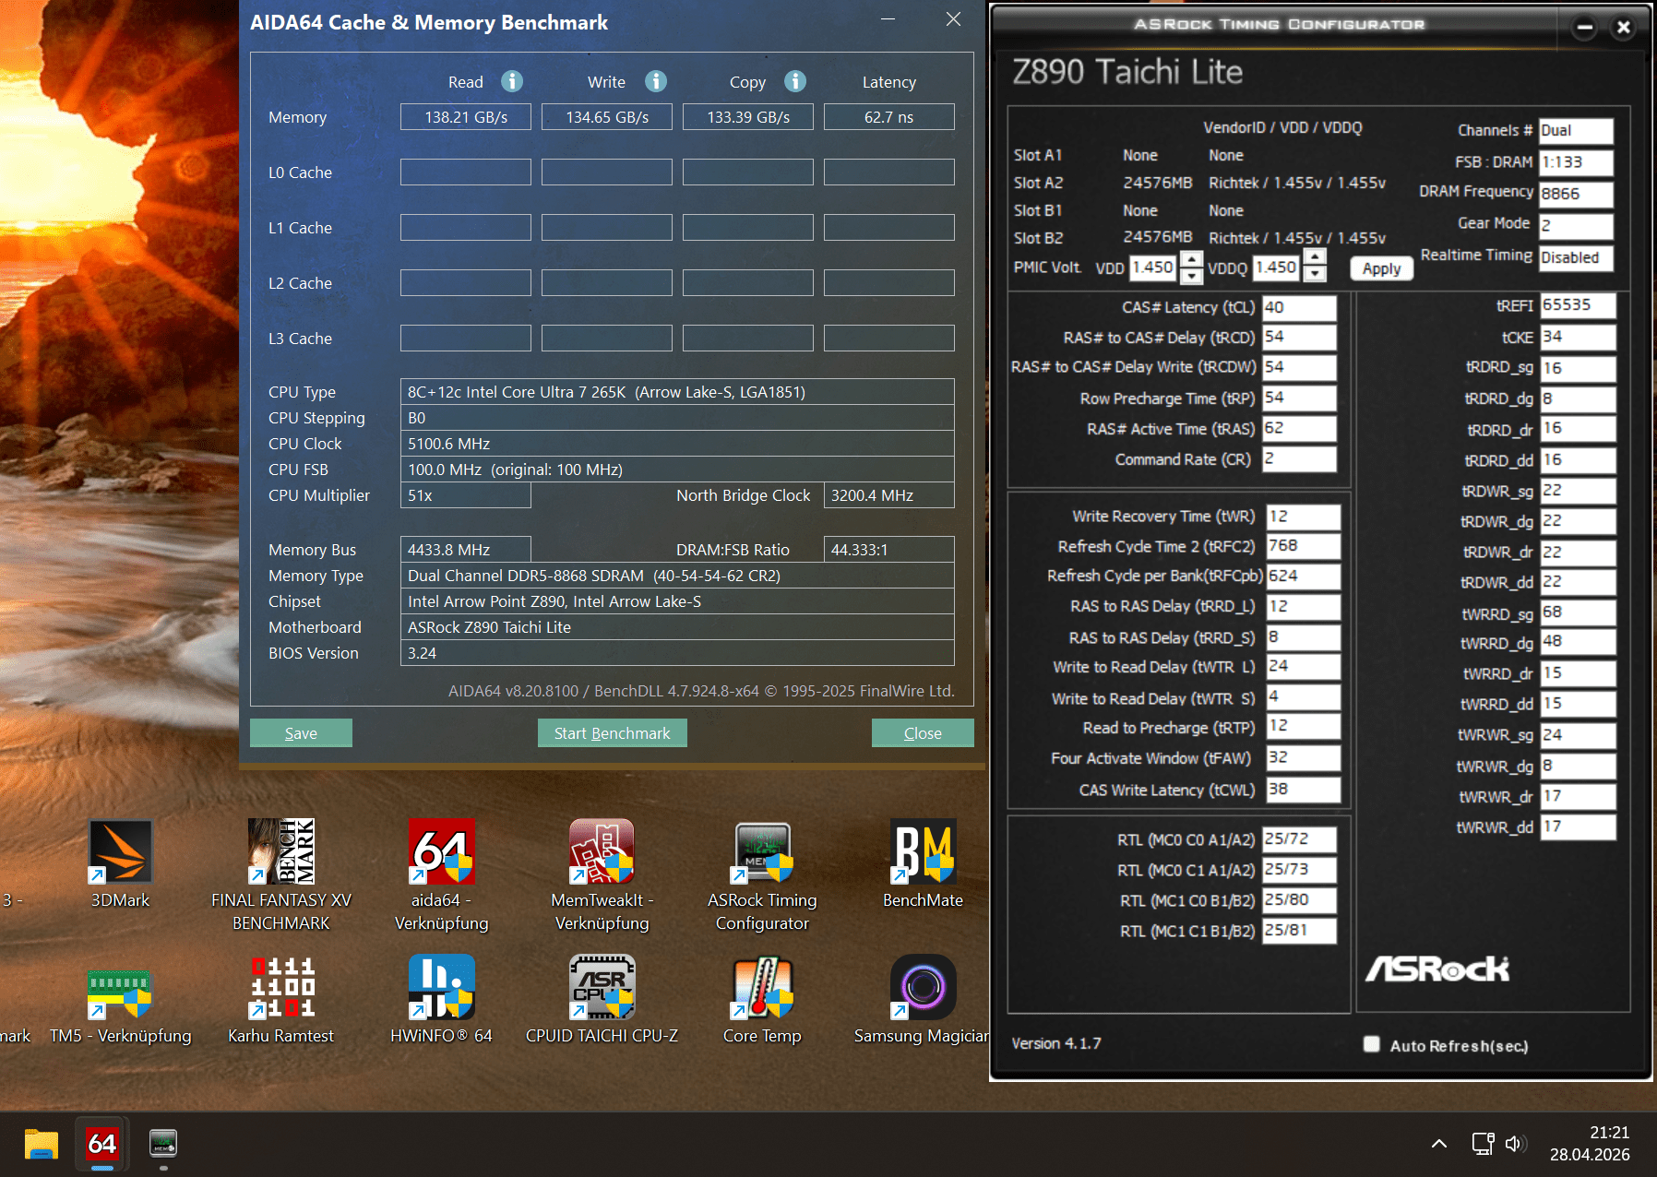Show info for Copy benchmark column
This screenshot has width=1657, height=1177.
coord(795,81)
